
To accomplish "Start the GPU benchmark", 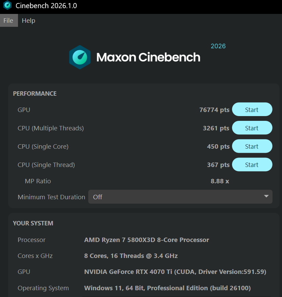I will click(252, 109).
